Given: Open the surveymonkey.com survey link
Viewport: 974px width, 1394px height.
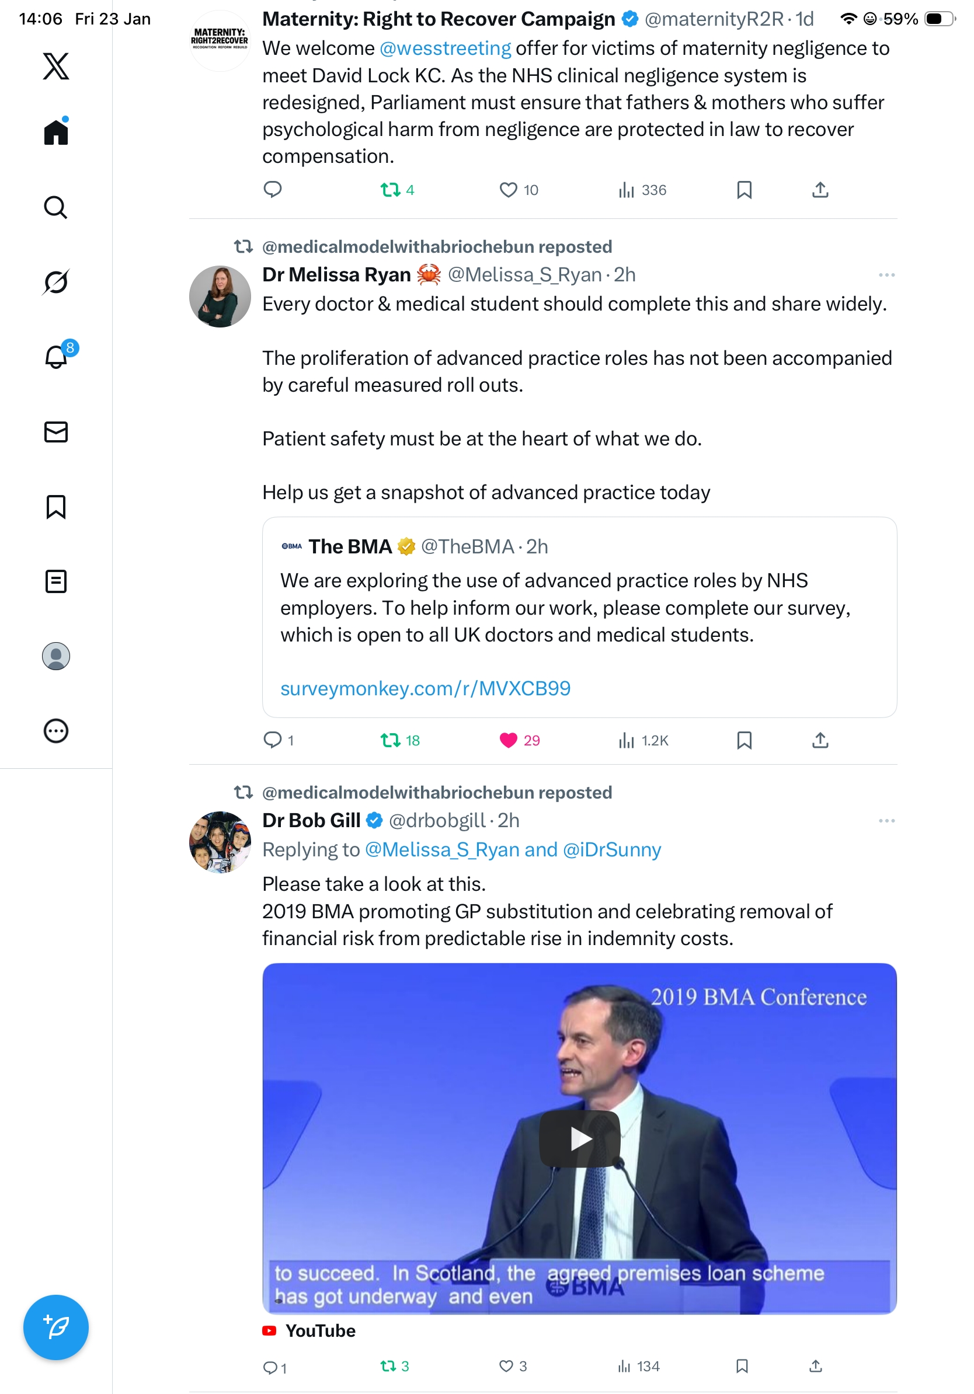Looking at the screenshot, I should 425,688.
